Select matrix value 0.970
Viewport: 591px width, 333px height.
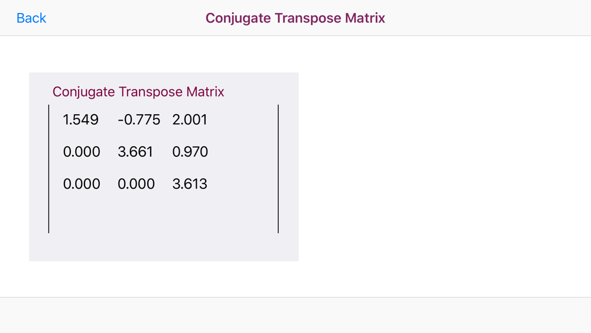point(190,151)
